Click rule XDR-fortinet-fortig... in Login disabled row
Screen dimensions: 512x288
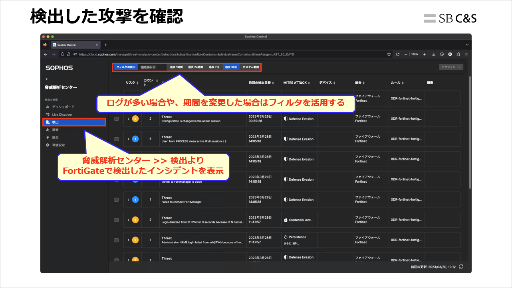406,220
